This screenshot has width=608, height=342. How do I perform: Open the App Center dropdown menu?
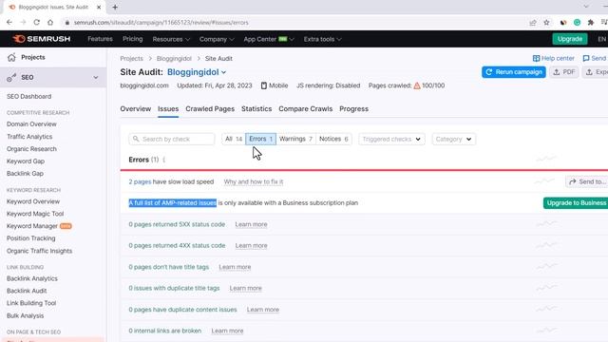pyautogui.click(x=269, y=39)
